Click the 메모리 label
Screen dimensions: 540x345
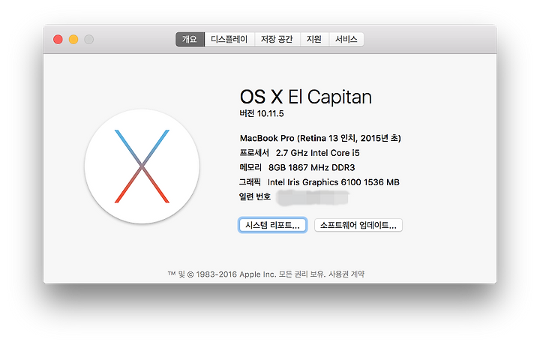pyautogui.click(x=250, y=168)
